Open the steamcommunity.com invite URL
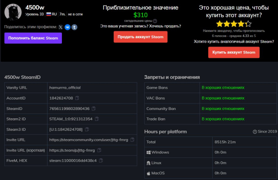The height and width of the screenshot is (180, 278). coord(88,140)
